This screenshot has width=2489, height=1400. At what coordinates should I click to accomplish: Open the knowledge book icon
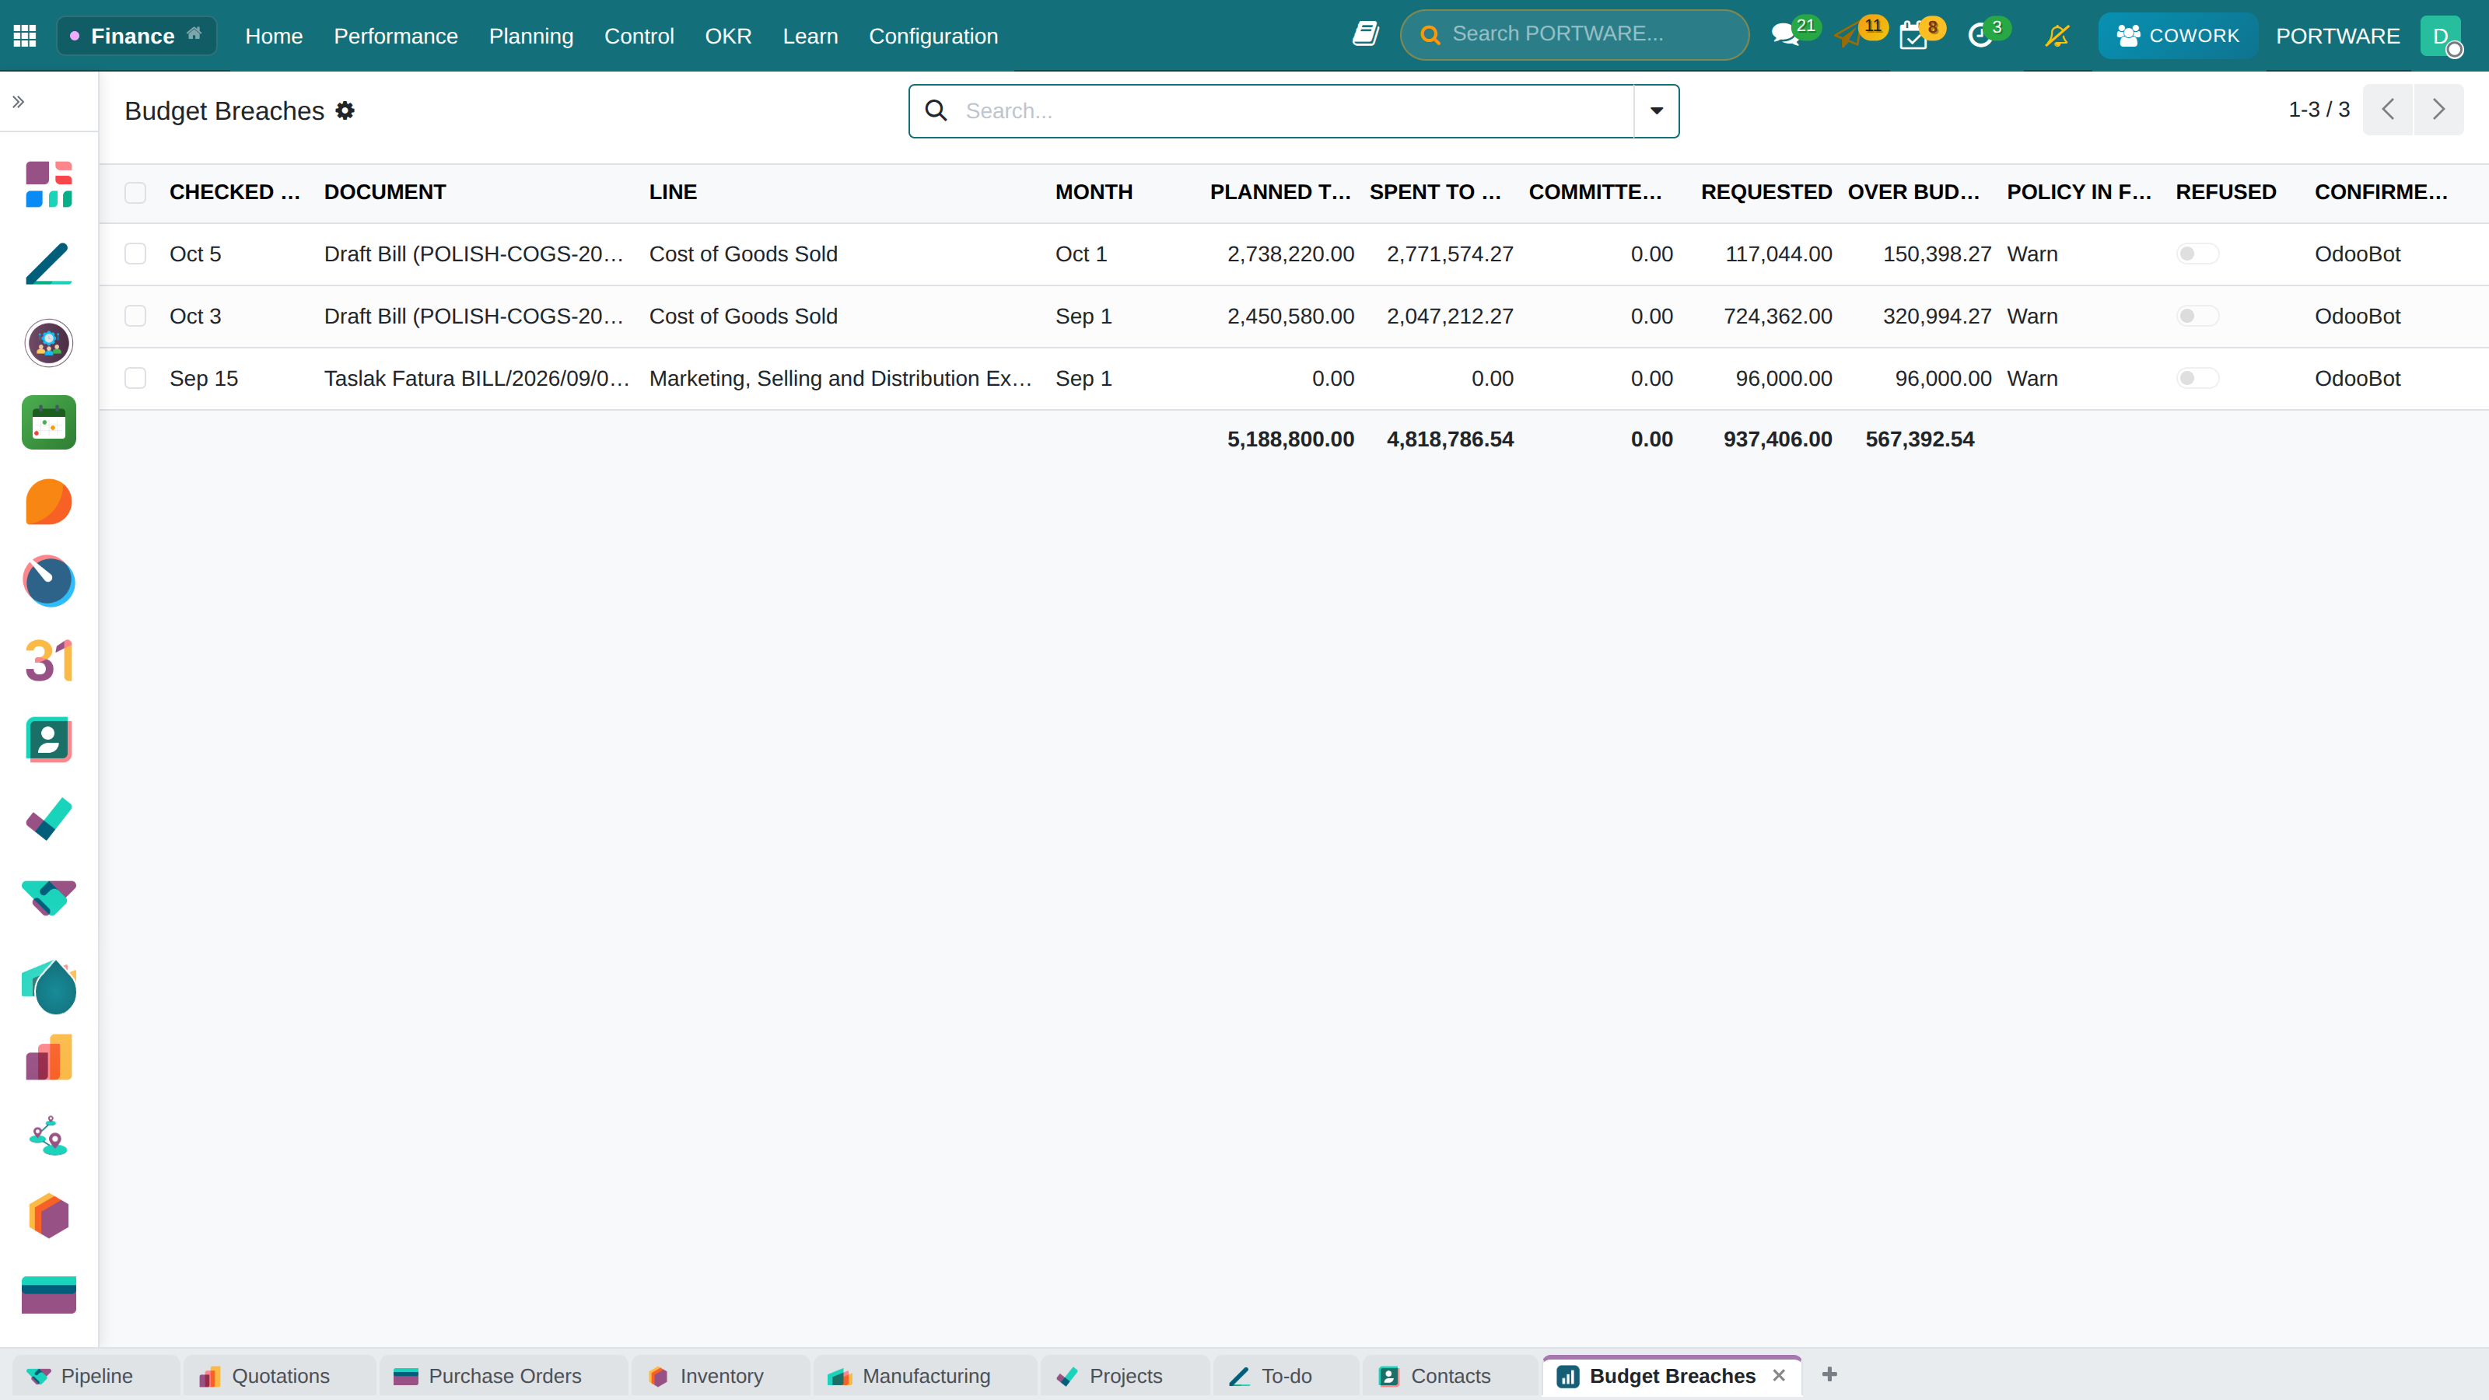coord(1365,35)
